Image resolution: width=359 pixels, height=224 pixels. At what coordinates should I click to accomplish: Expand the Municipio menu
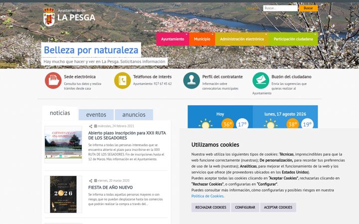[202, 39]
